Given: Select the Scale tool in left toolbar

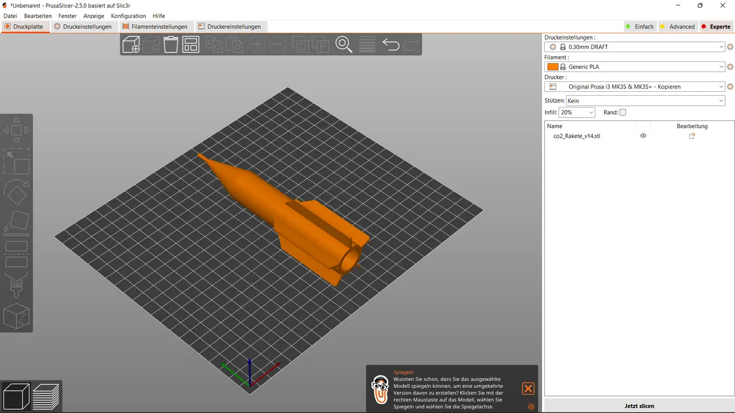Looking at the screenshot, I should click(x=16, y=162).
